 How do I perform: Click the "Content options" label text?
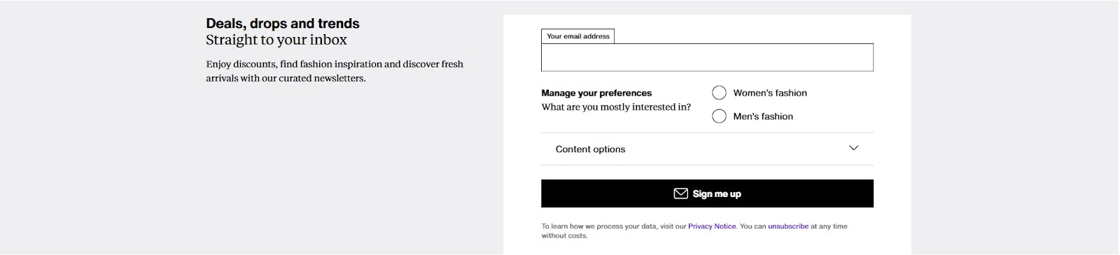point(590,150)
